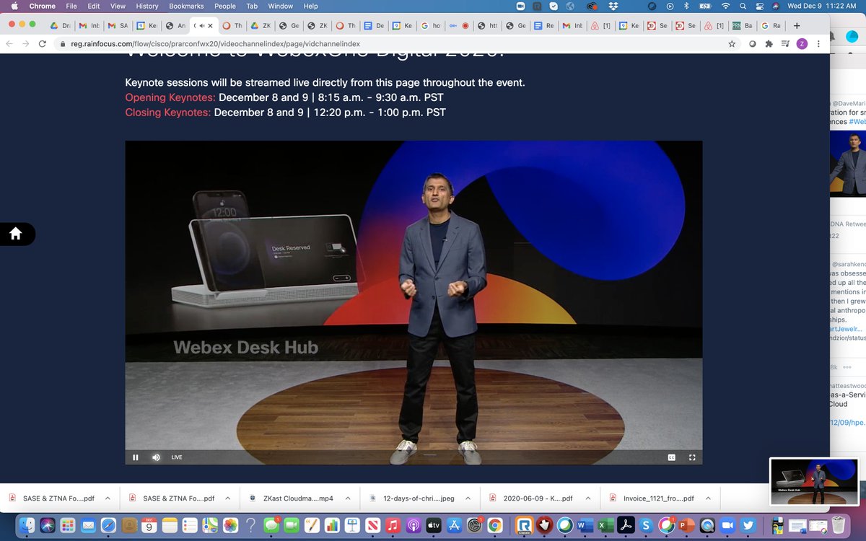Switch to the 'Ra' Google tab
This screenshot has width=866, height=541.
point(772,25)
